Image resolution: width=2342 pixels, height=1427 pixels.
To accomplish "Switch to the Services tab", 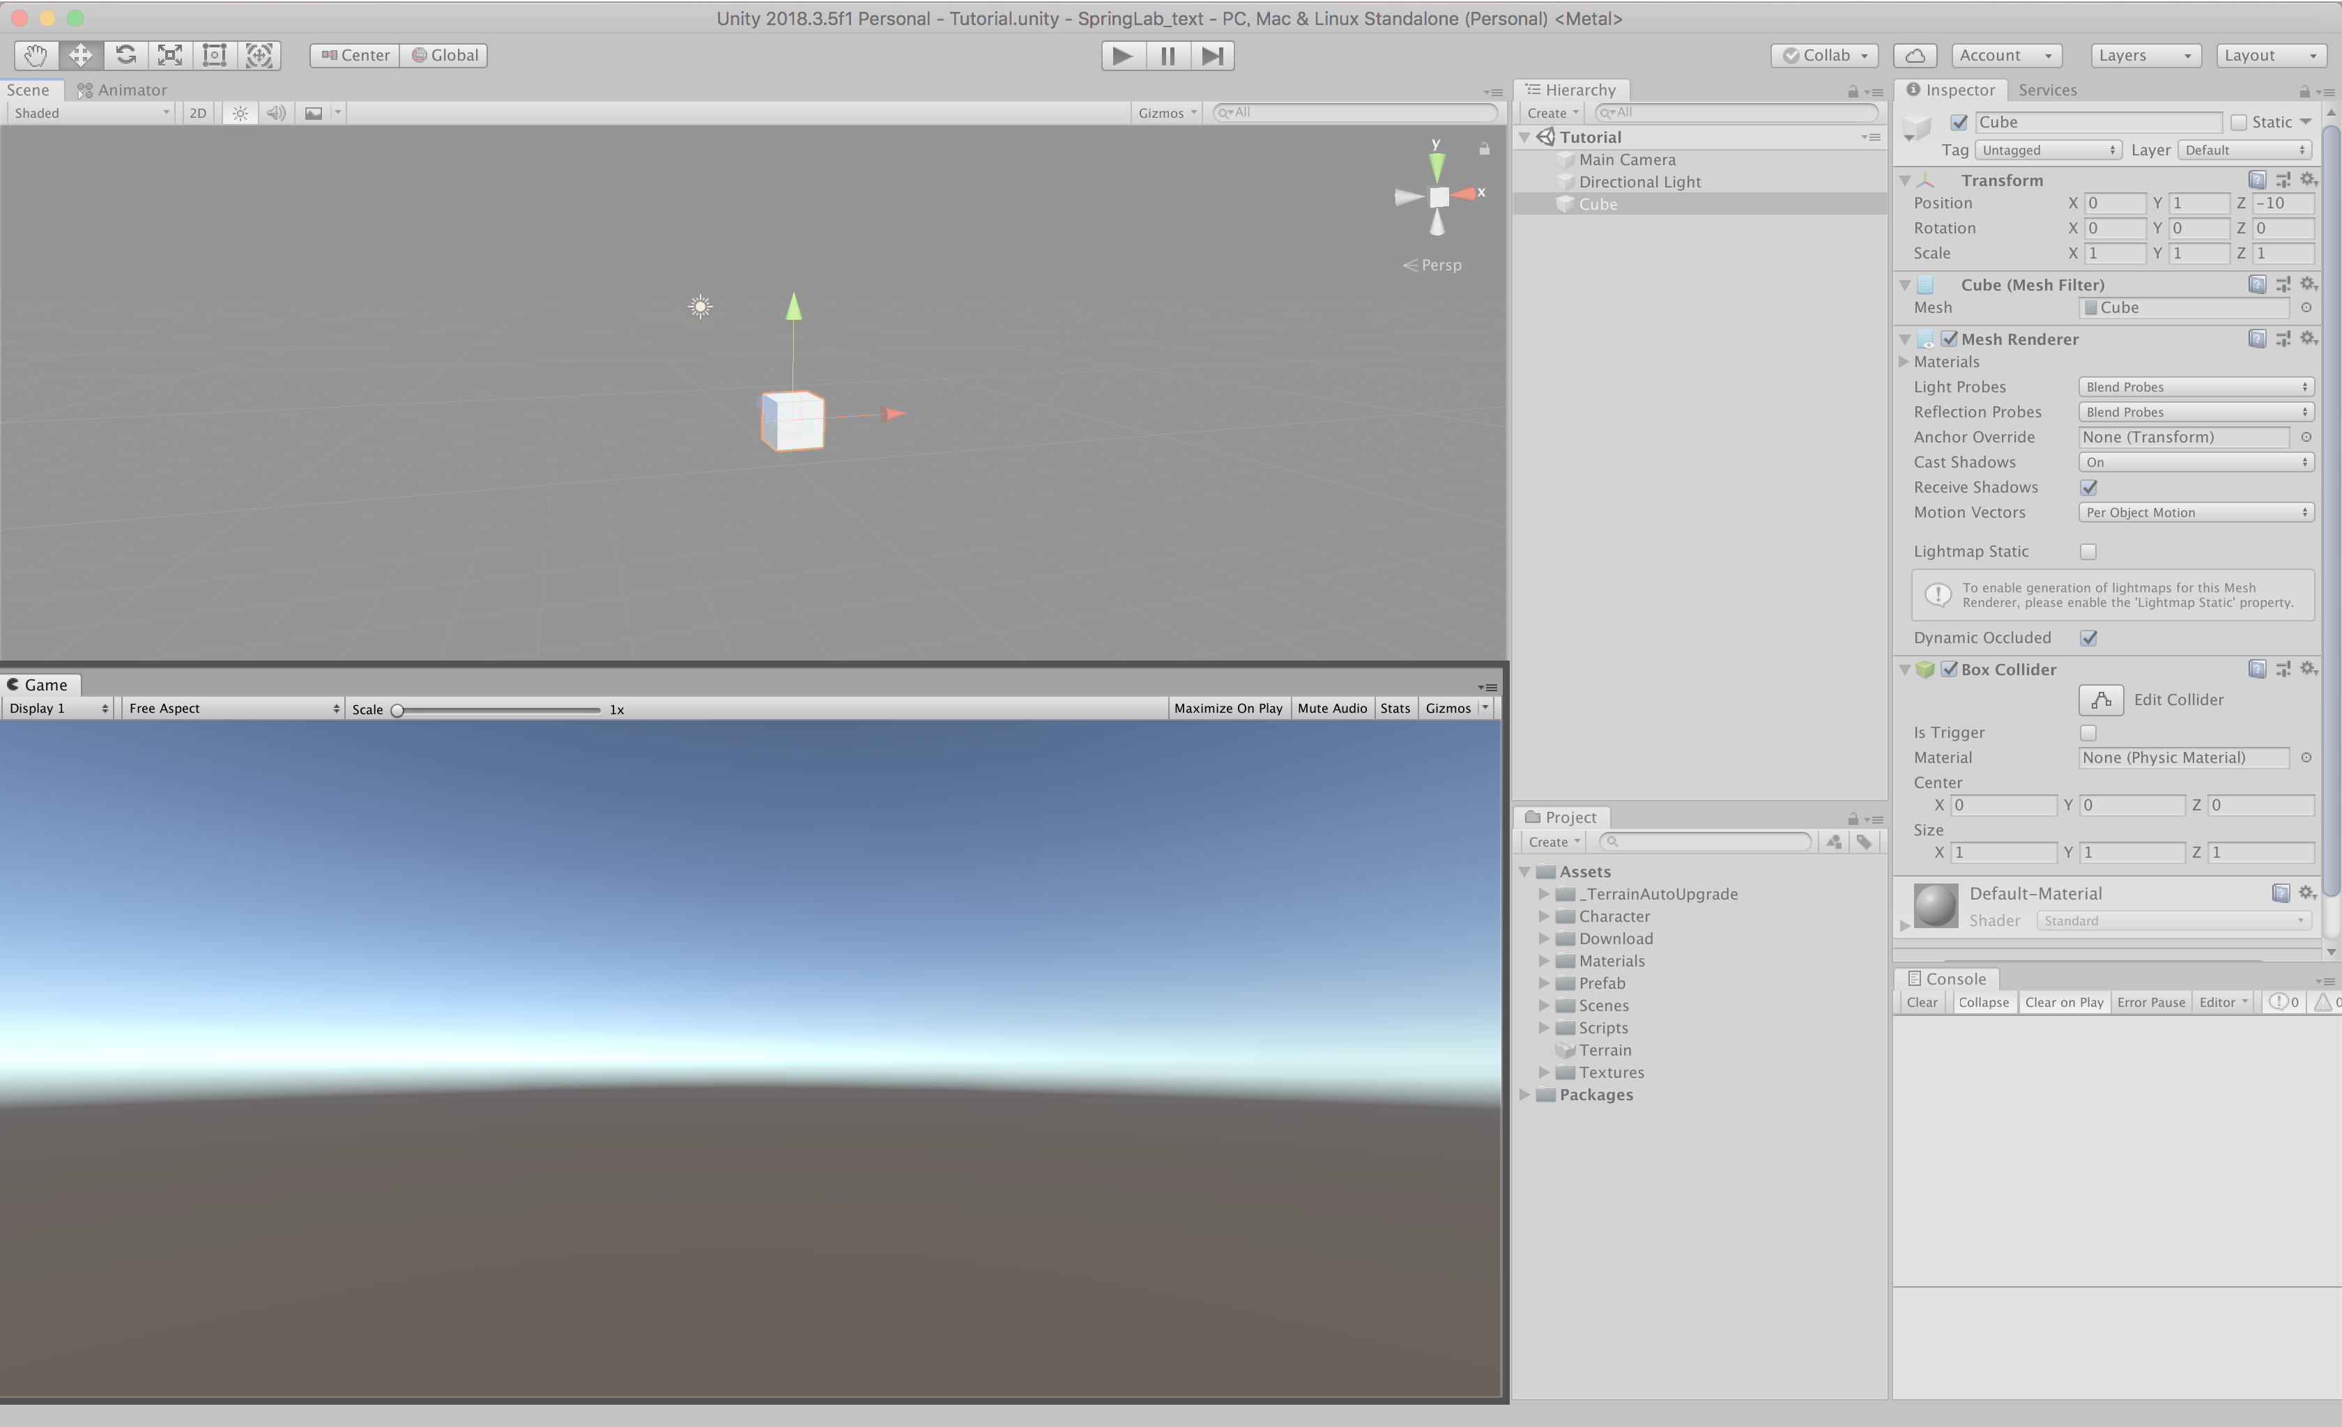I will pos(2047,91).
